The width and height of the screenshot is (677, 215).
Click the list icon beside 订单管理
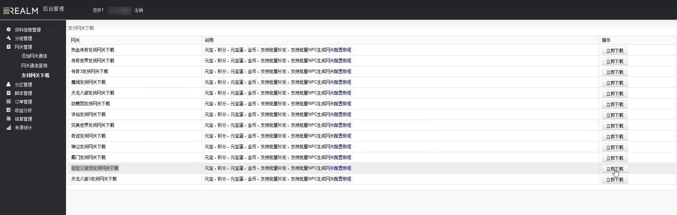click(x=9, y=101)
